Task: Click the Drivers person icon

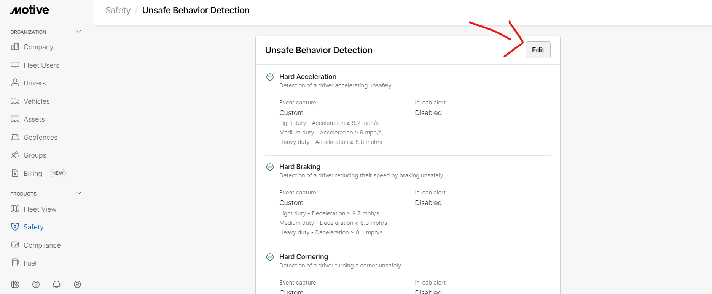Action: 15,83
